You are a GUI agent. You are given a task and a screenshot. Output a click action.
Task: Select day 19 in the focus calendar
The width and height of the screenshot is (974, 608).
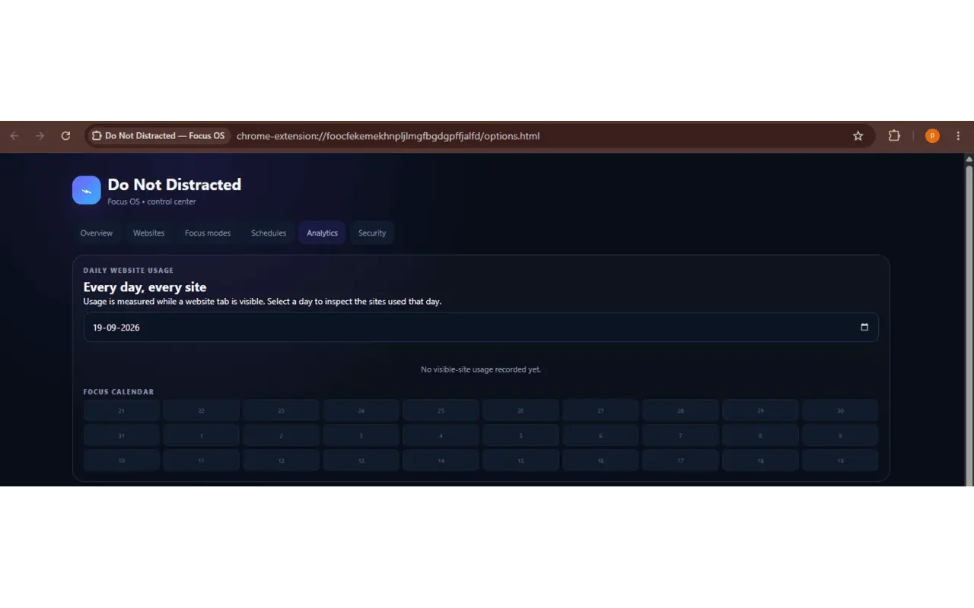tap(840, 461)
